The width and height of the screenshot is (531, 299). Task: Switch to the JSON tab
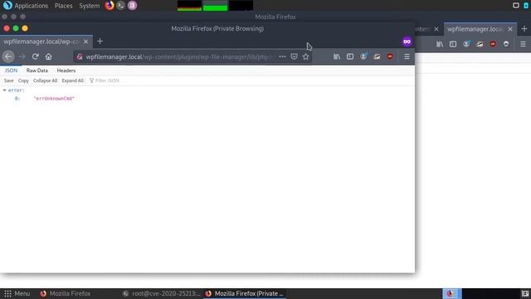[x=11, y=71]
